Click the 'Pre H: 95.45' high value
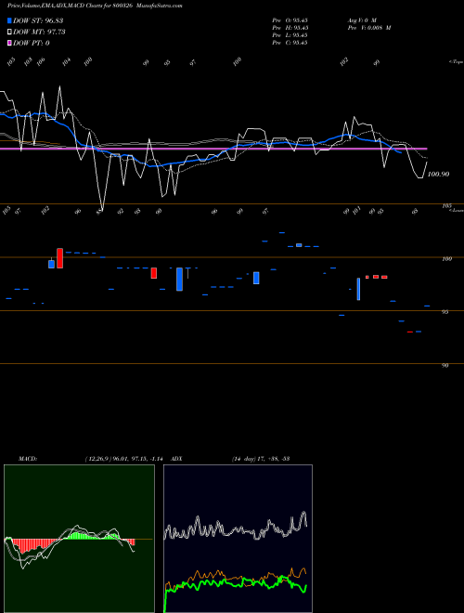This screenshot has height=613, width=464. click(290, 28)
